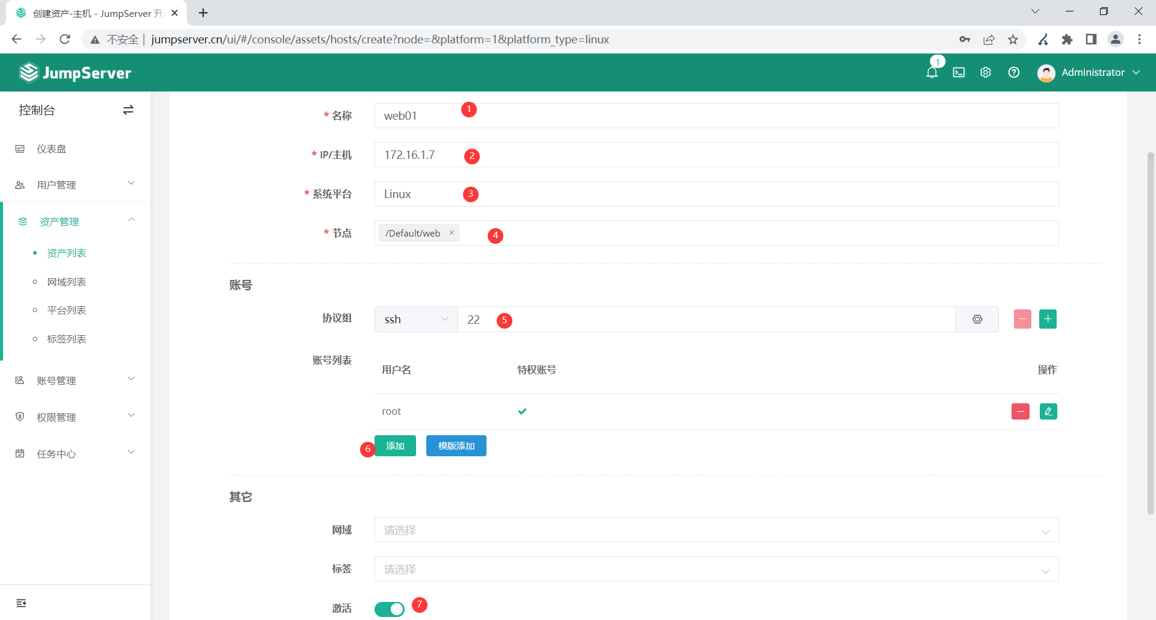Select 网域列表 in sidebar

tap(67, 282)
